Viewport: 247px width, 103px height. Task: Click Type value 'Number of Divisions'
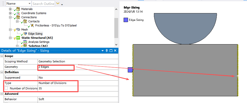[52, 83]
